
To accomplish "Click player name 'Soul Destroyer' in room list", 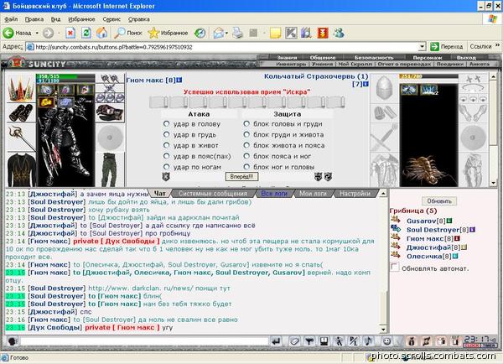I will pos(433,230).
